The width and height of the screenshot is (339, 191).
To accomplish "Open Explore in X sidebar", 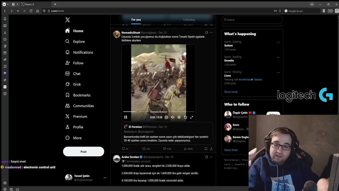I will point(75,42).
